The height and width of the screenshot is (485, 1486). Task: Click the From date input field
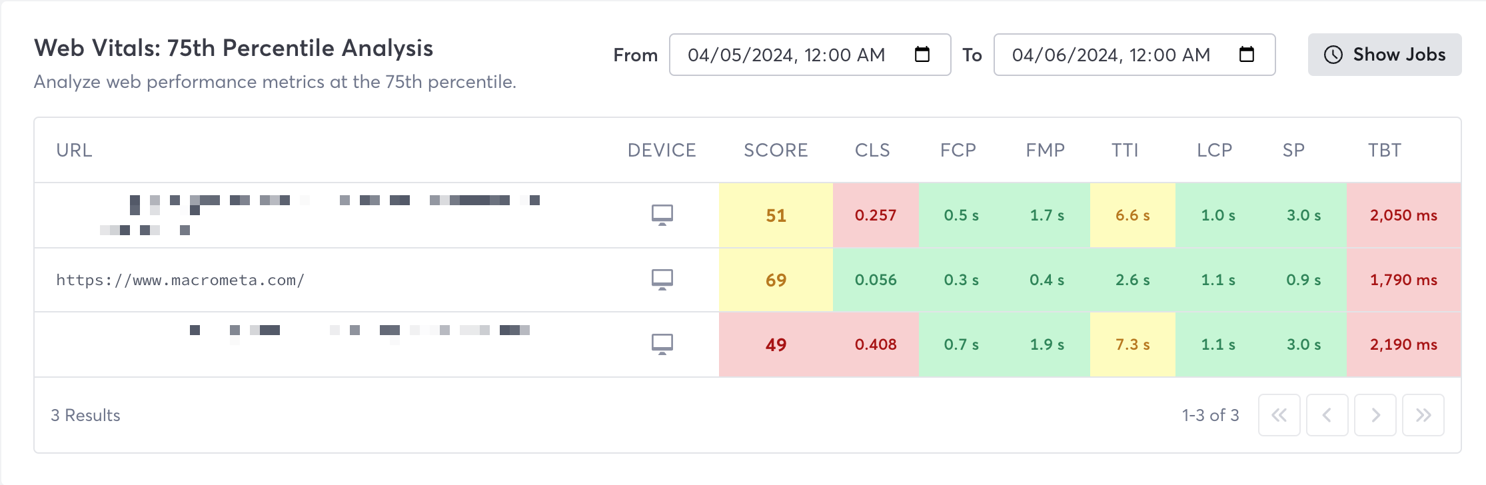[786, 55]
